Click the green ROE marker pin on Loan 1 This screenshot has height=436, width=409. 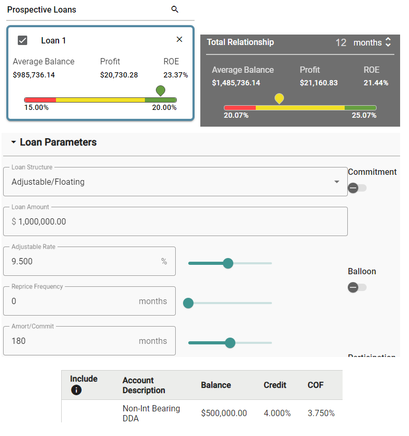coord(161,91)
